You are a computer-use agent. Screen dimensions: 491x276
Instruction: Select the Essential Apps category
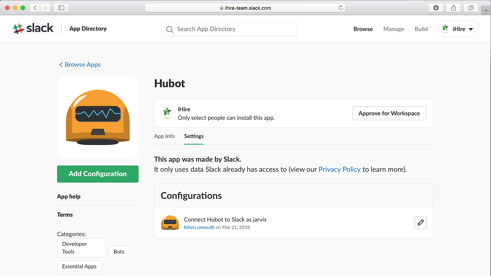pyautogui.click(x=79, y=266)
